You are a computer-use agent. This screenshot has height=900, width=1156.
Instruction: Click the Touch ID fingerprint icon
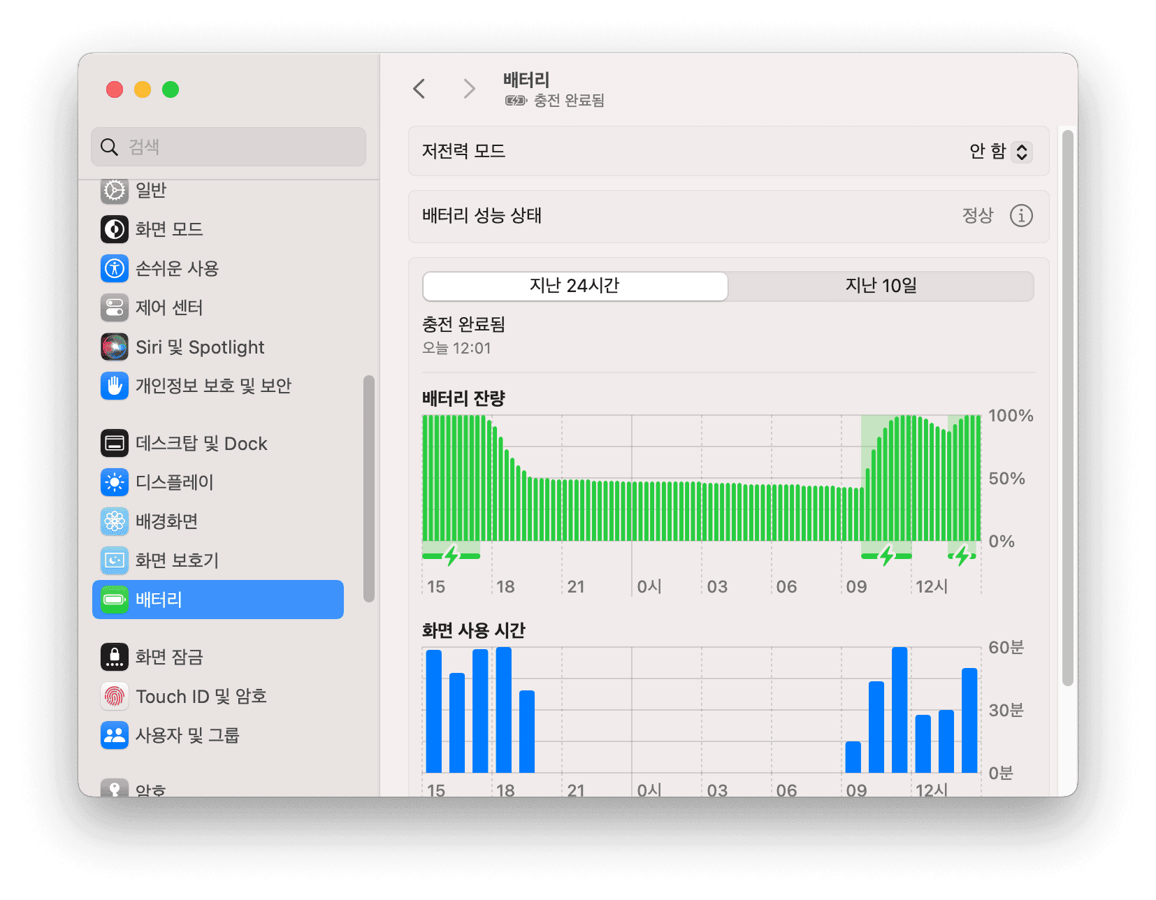115,696
